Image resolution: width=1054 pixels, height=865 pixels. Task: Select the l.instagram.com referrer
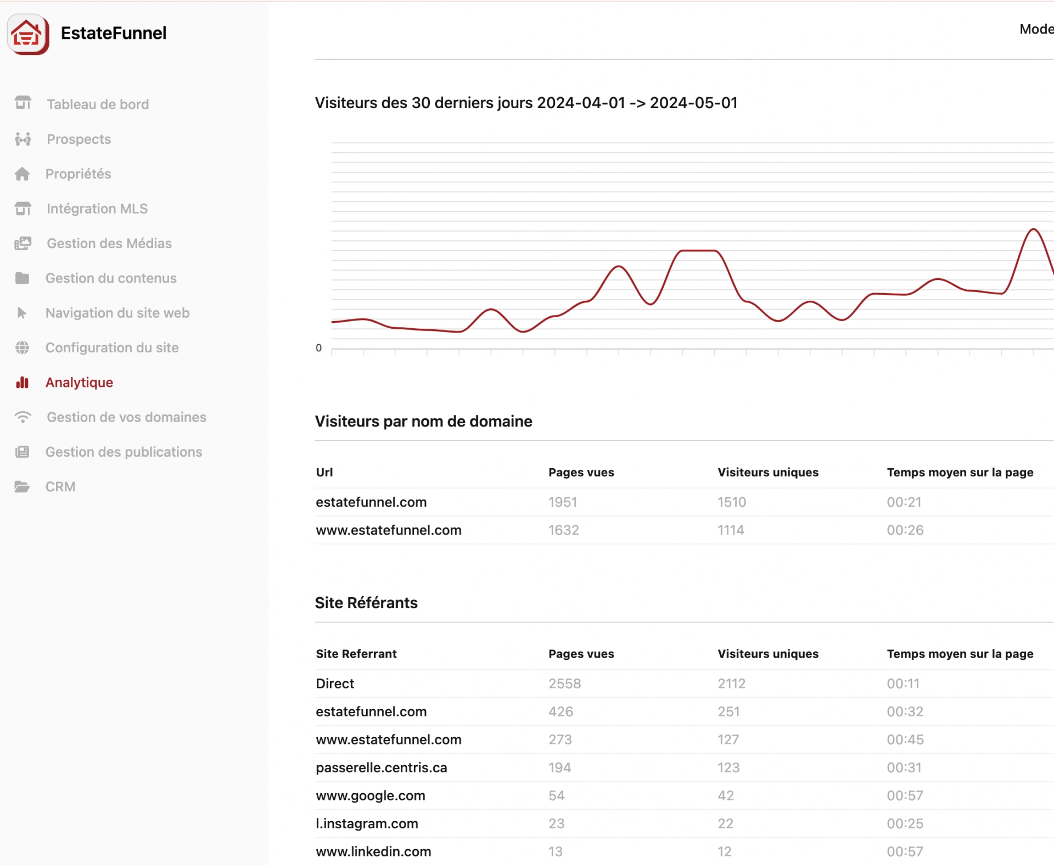click(x=367, y=823)
